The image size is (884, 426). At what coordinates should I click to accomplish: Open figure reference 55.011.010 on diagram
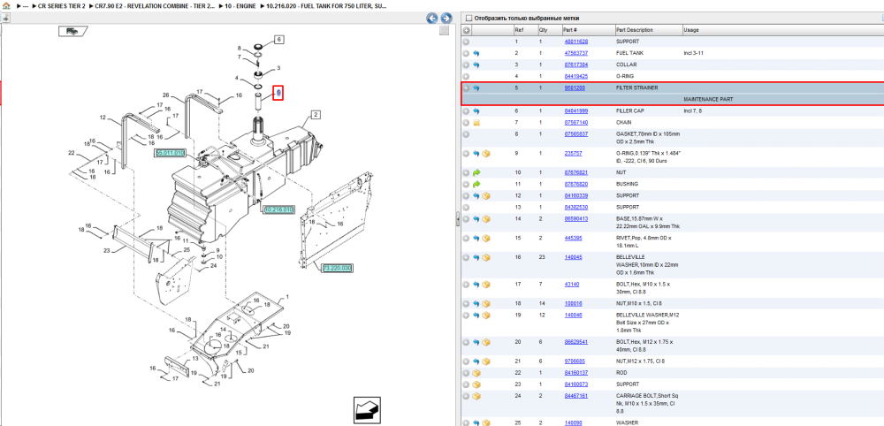(x=171, y=153)
